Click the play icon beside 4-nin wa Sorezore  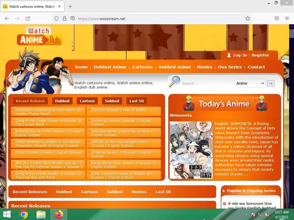225,204
